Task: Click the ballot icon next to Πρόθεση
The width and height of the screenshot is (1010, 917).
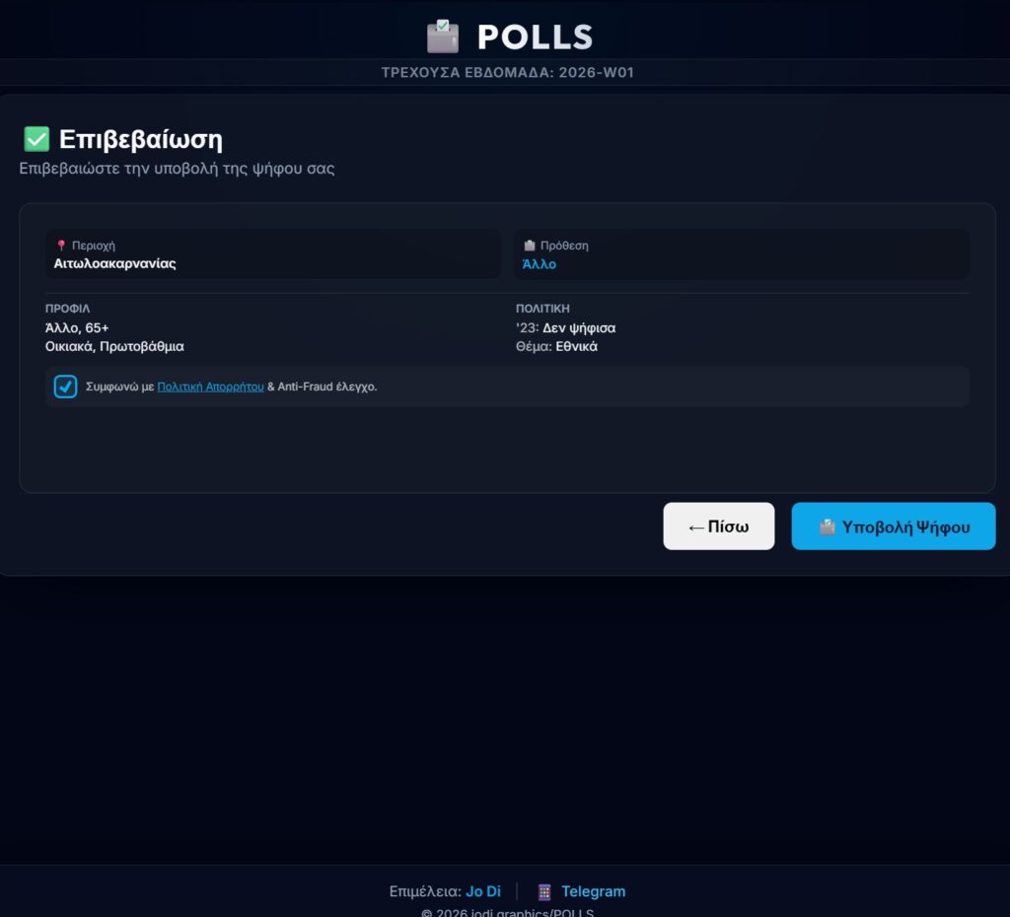Action: 530,246
